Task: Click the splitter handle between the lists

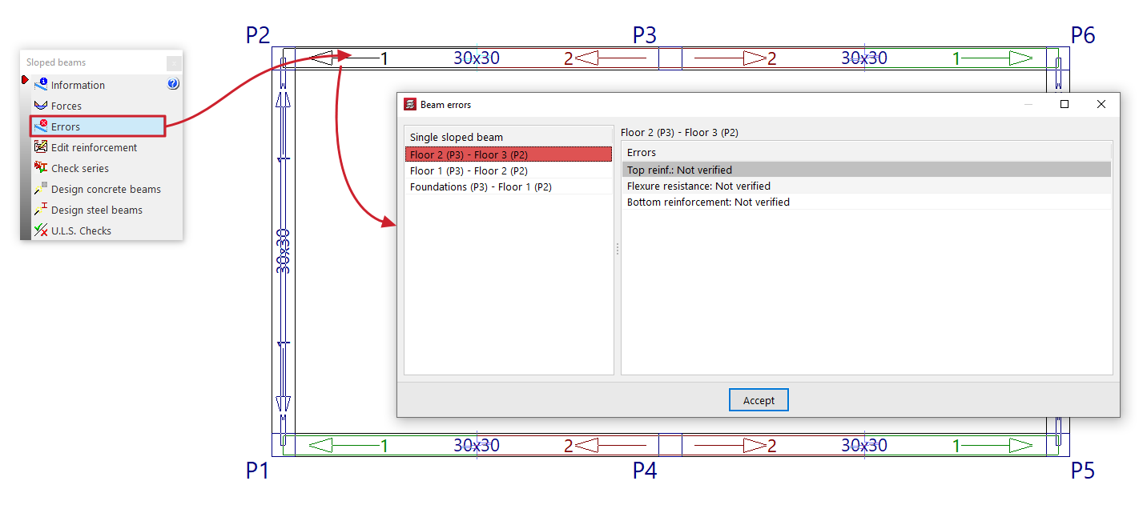Action: 617,250
